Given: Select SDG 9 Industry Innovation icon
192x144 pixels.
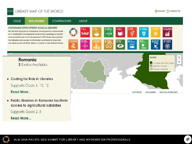Looking at the screenshot, I should pyautogui.click(x=73, y=45).
